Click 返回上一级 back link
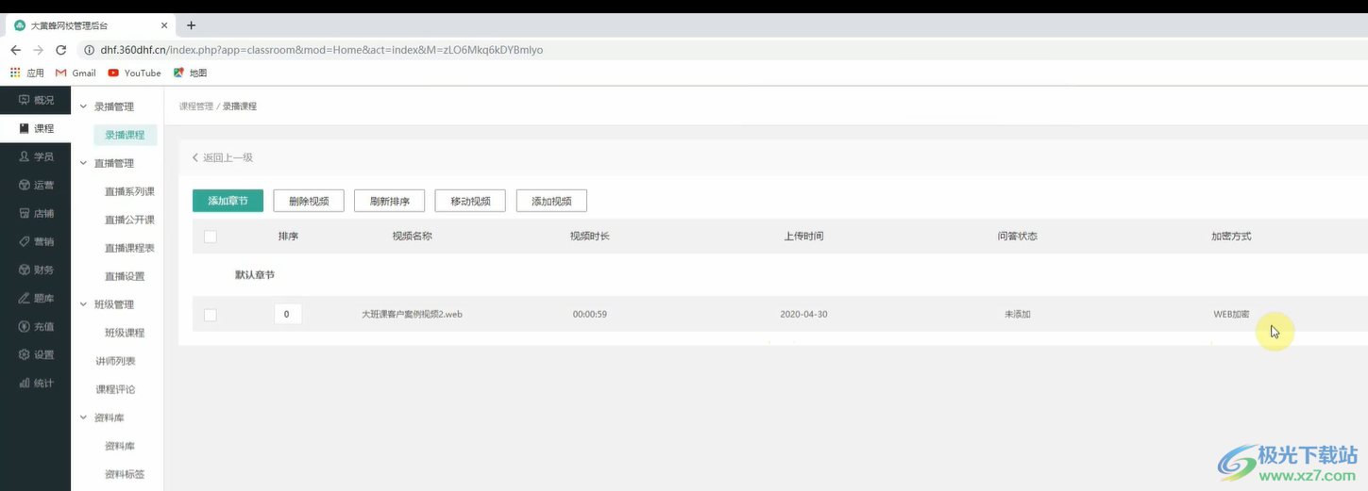Screen dimensions: 1368x491 pos(223,157)
